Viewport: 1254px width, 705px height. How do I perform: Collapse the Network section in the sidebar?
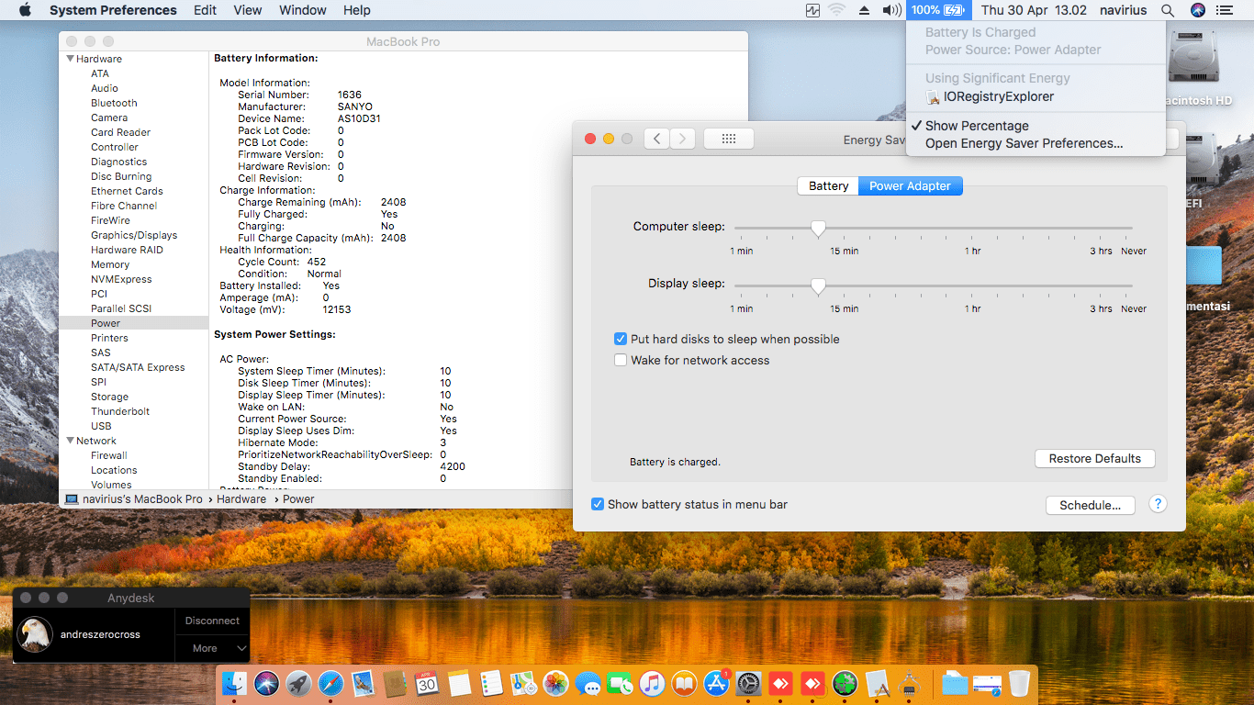[x=70, y=441]
